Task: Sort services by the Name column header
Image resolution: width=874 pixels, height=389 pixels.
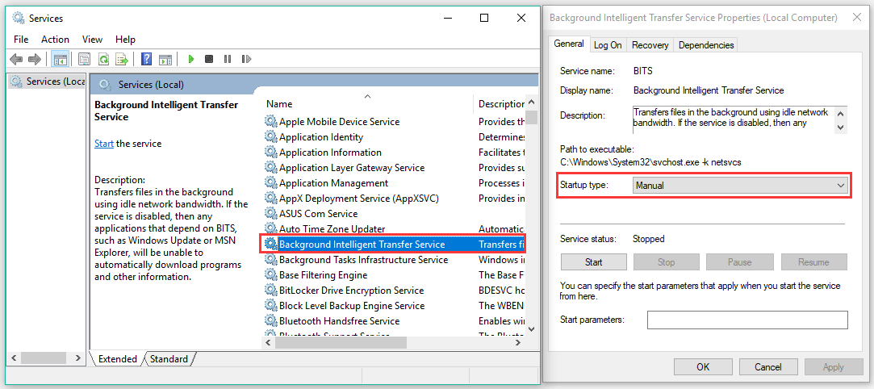Action: 366,103
